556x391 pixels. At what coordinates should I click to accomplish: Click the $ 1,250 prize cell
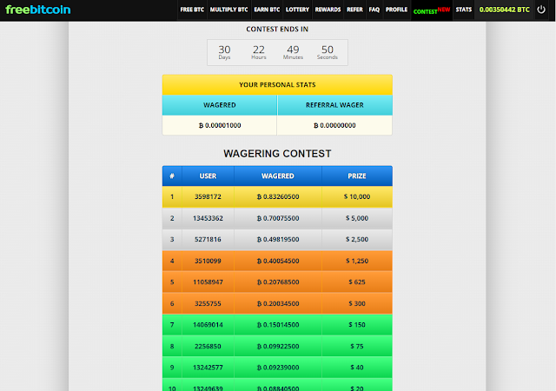(x=357, y=261)
